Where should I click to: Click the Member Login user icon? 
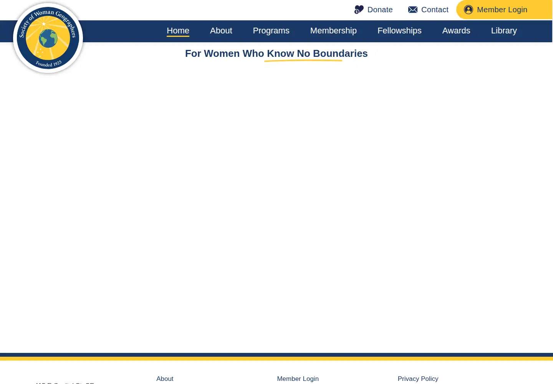click(469, 10)
